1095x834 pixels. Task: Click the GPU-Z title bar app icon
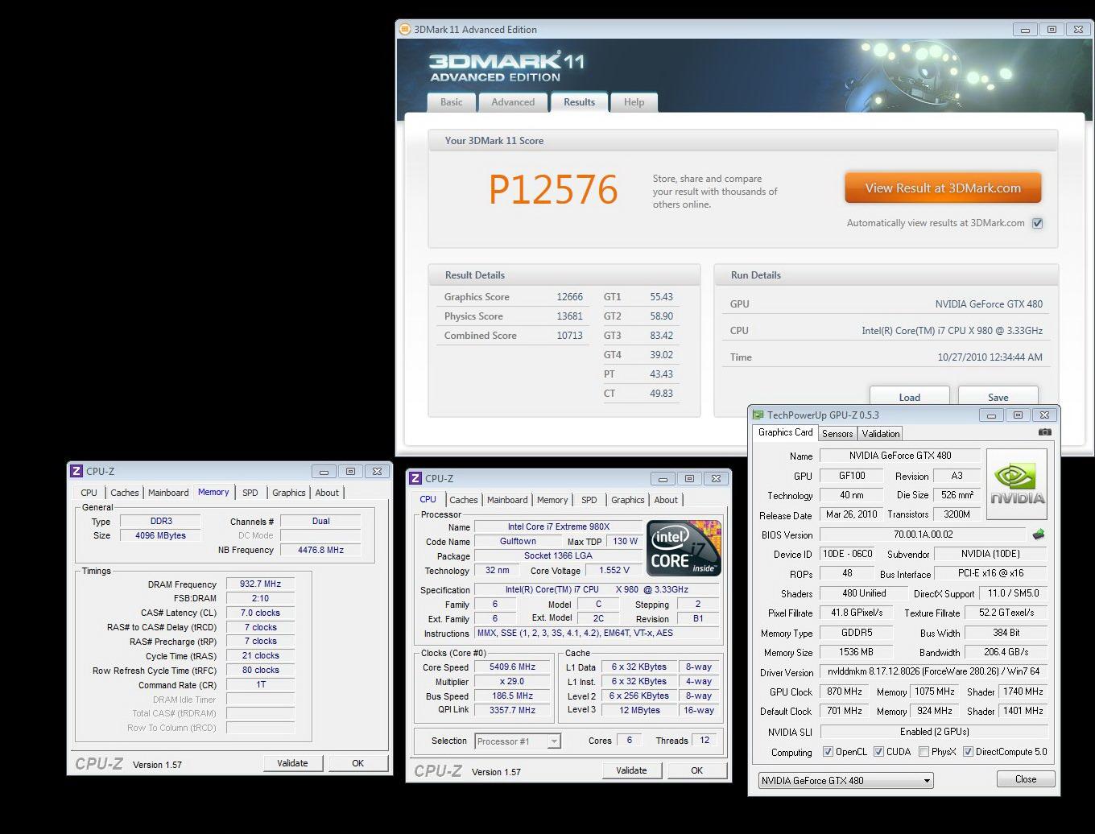coord(758,415)
